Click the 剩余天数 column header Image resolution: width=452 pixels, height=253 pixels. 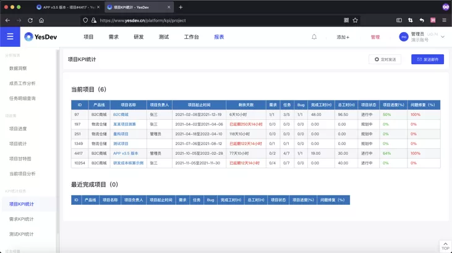pos(246,105)
